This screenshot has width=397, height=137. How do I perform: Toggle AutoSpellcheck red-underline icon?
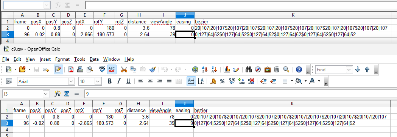(112, 69)
